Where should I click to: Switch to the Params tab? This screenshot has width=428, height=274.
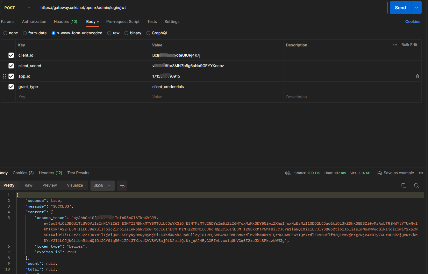(8, 22)
